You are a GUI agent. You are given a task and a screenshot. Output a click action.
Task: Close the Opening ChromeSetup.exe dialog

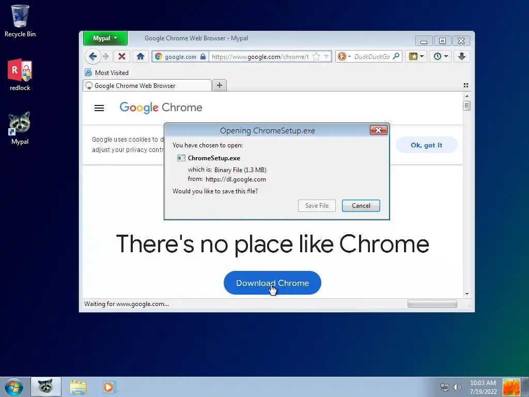[378, 130]
